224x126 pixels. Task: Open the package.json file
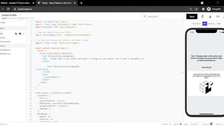point(6,50)
